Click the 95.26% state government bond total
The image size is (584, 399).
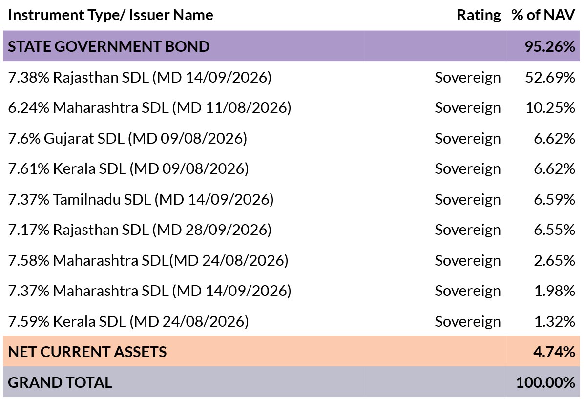550,46
